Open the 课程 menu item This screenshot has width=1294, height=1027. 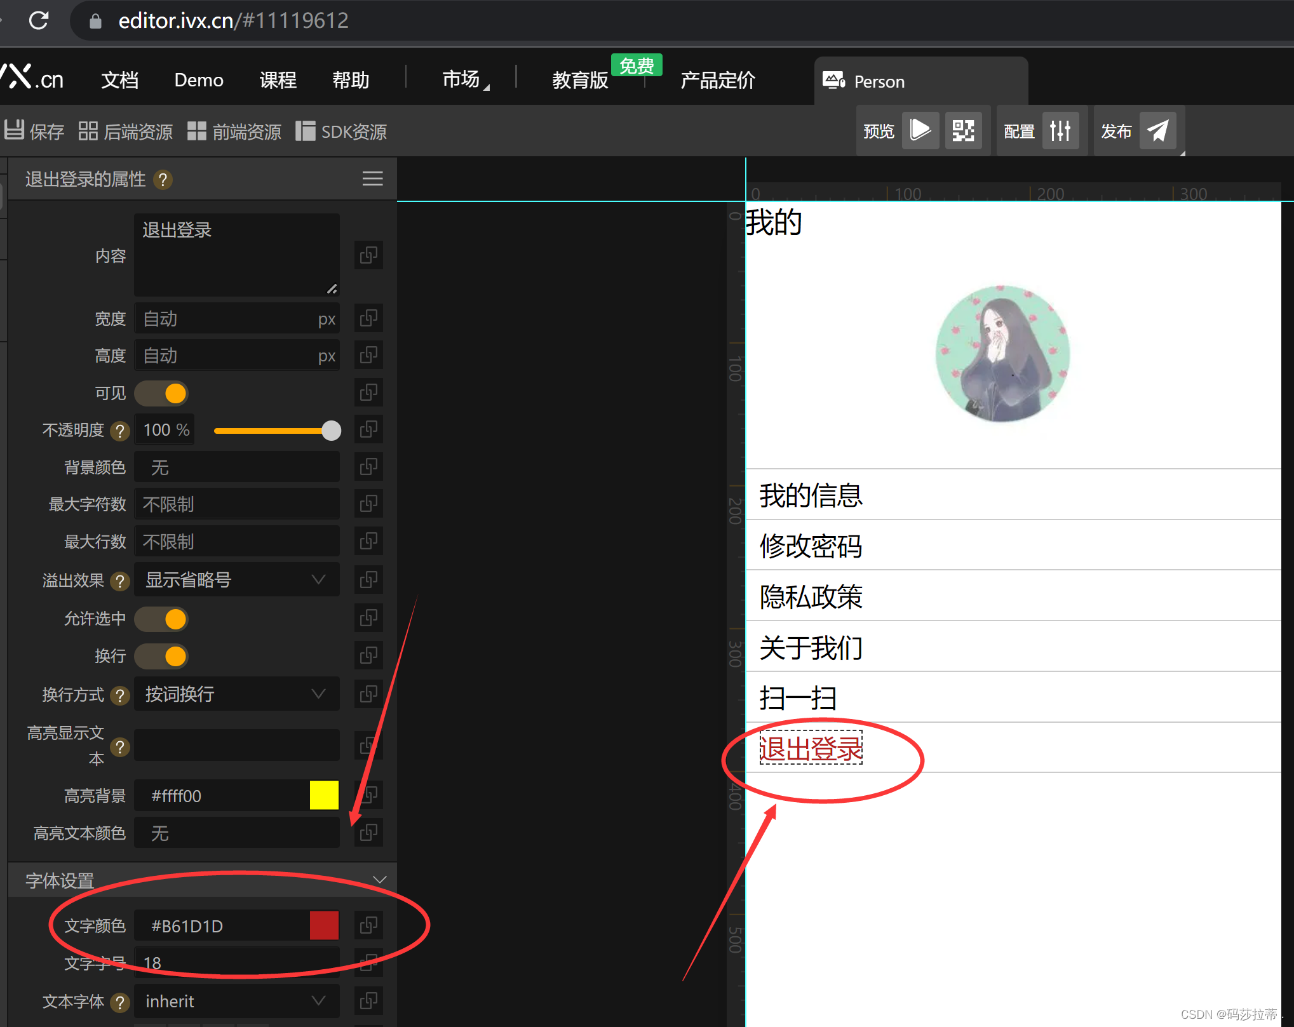click(278, 79)
